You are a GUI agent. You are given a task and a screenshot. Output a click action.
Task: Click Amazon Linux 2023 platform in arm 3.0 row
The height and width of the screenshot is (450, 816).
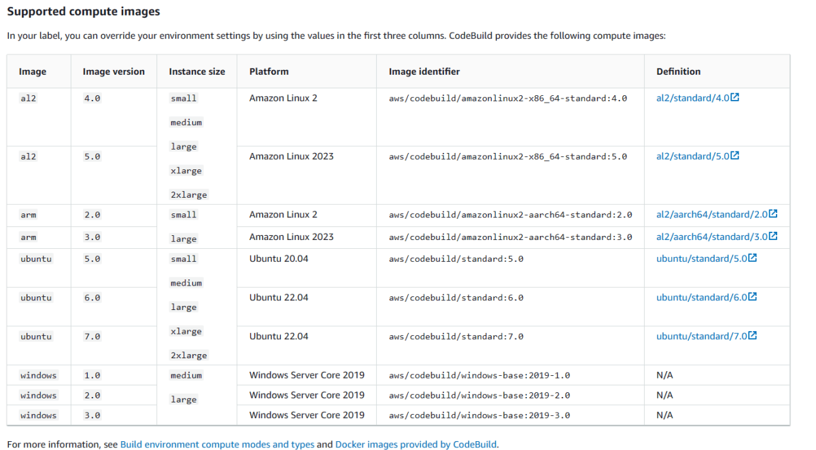(292, 237)
